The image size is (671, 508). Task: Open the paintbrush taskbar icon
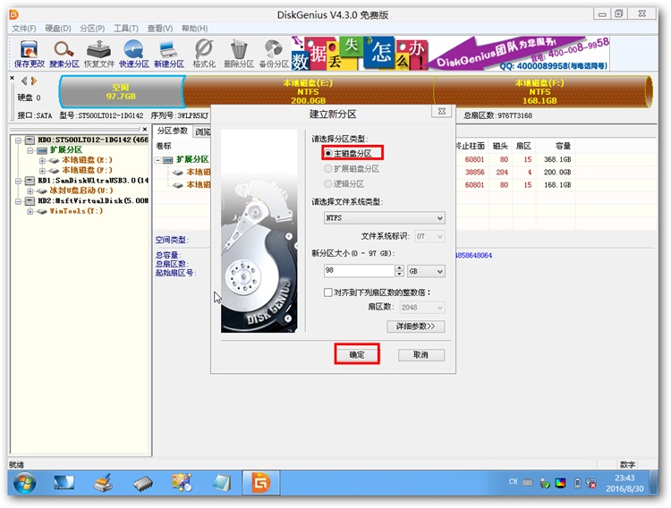point(103,483)
